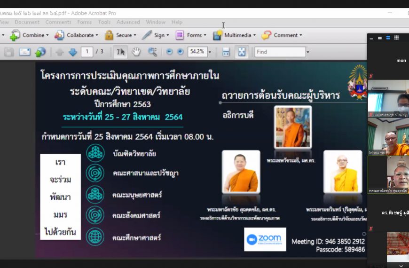Switch Zoom panel to gallery grid view
409x268 pixels.
pyautogui.click(x=396, y=38)
